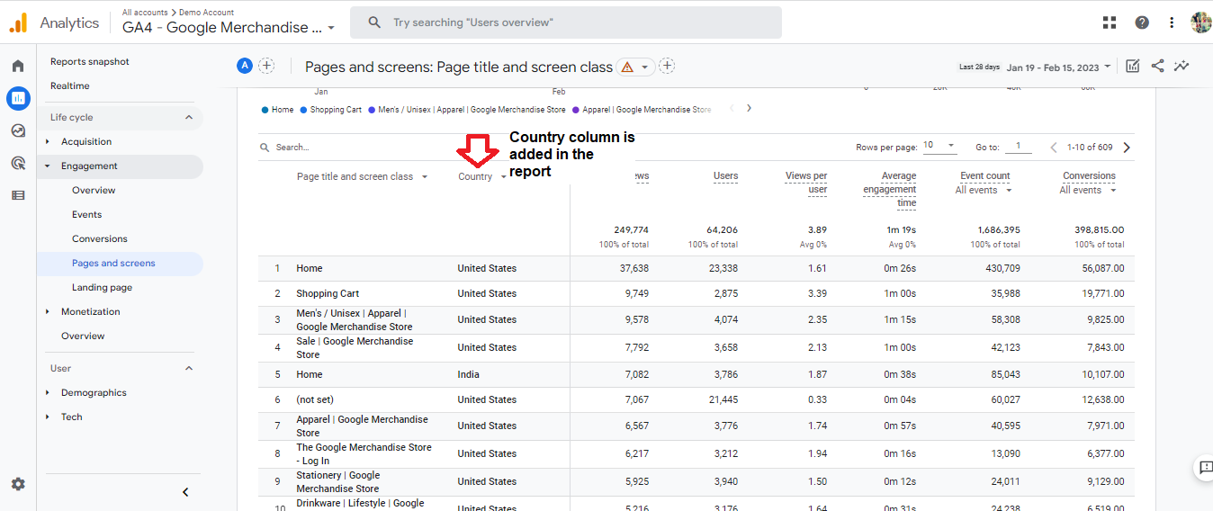Click the All accounts breadcrumb link

click(x=144, y=13)
